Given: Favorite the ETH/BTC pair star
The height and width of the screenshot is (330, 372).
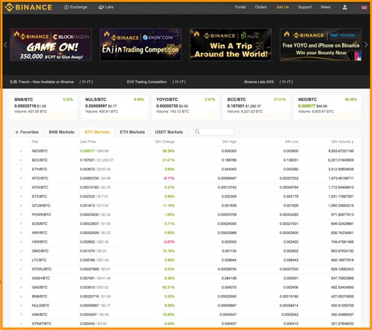Looking at the screenshot, I should 21,169.
